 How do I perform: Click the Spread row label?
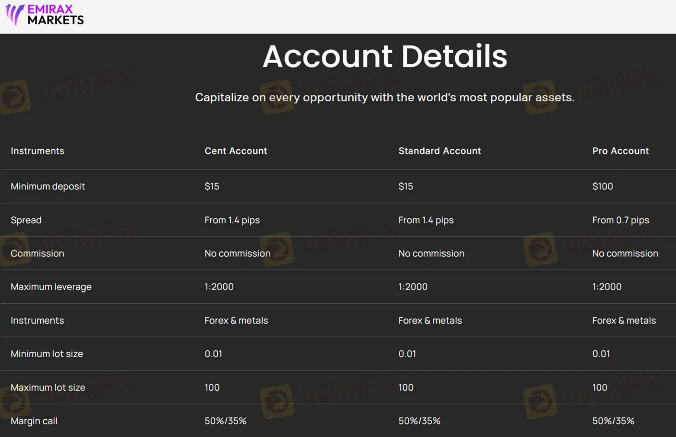[26, 220]
